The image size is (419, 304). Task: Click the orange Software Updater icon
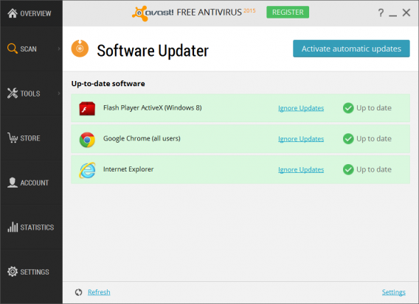[80, 49]
